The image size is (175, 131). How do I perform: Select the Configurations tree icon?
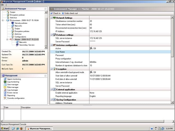click(x=13, y=37)
